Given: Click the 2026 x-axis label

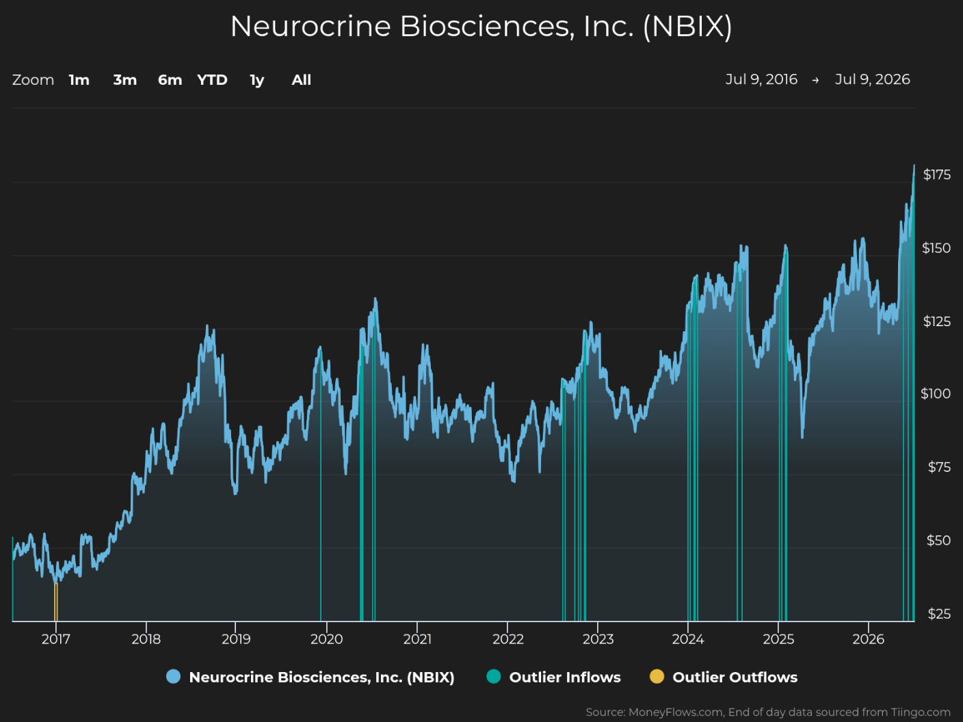Looking at the screenshot, I should [x=869, y=639].
